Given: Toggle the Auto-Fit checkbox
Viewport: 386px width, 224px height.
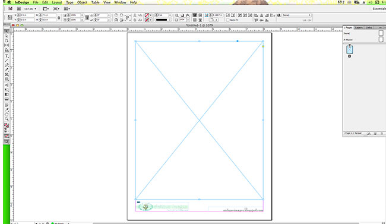Looking at the screenshot, I should tap(228, 20).
